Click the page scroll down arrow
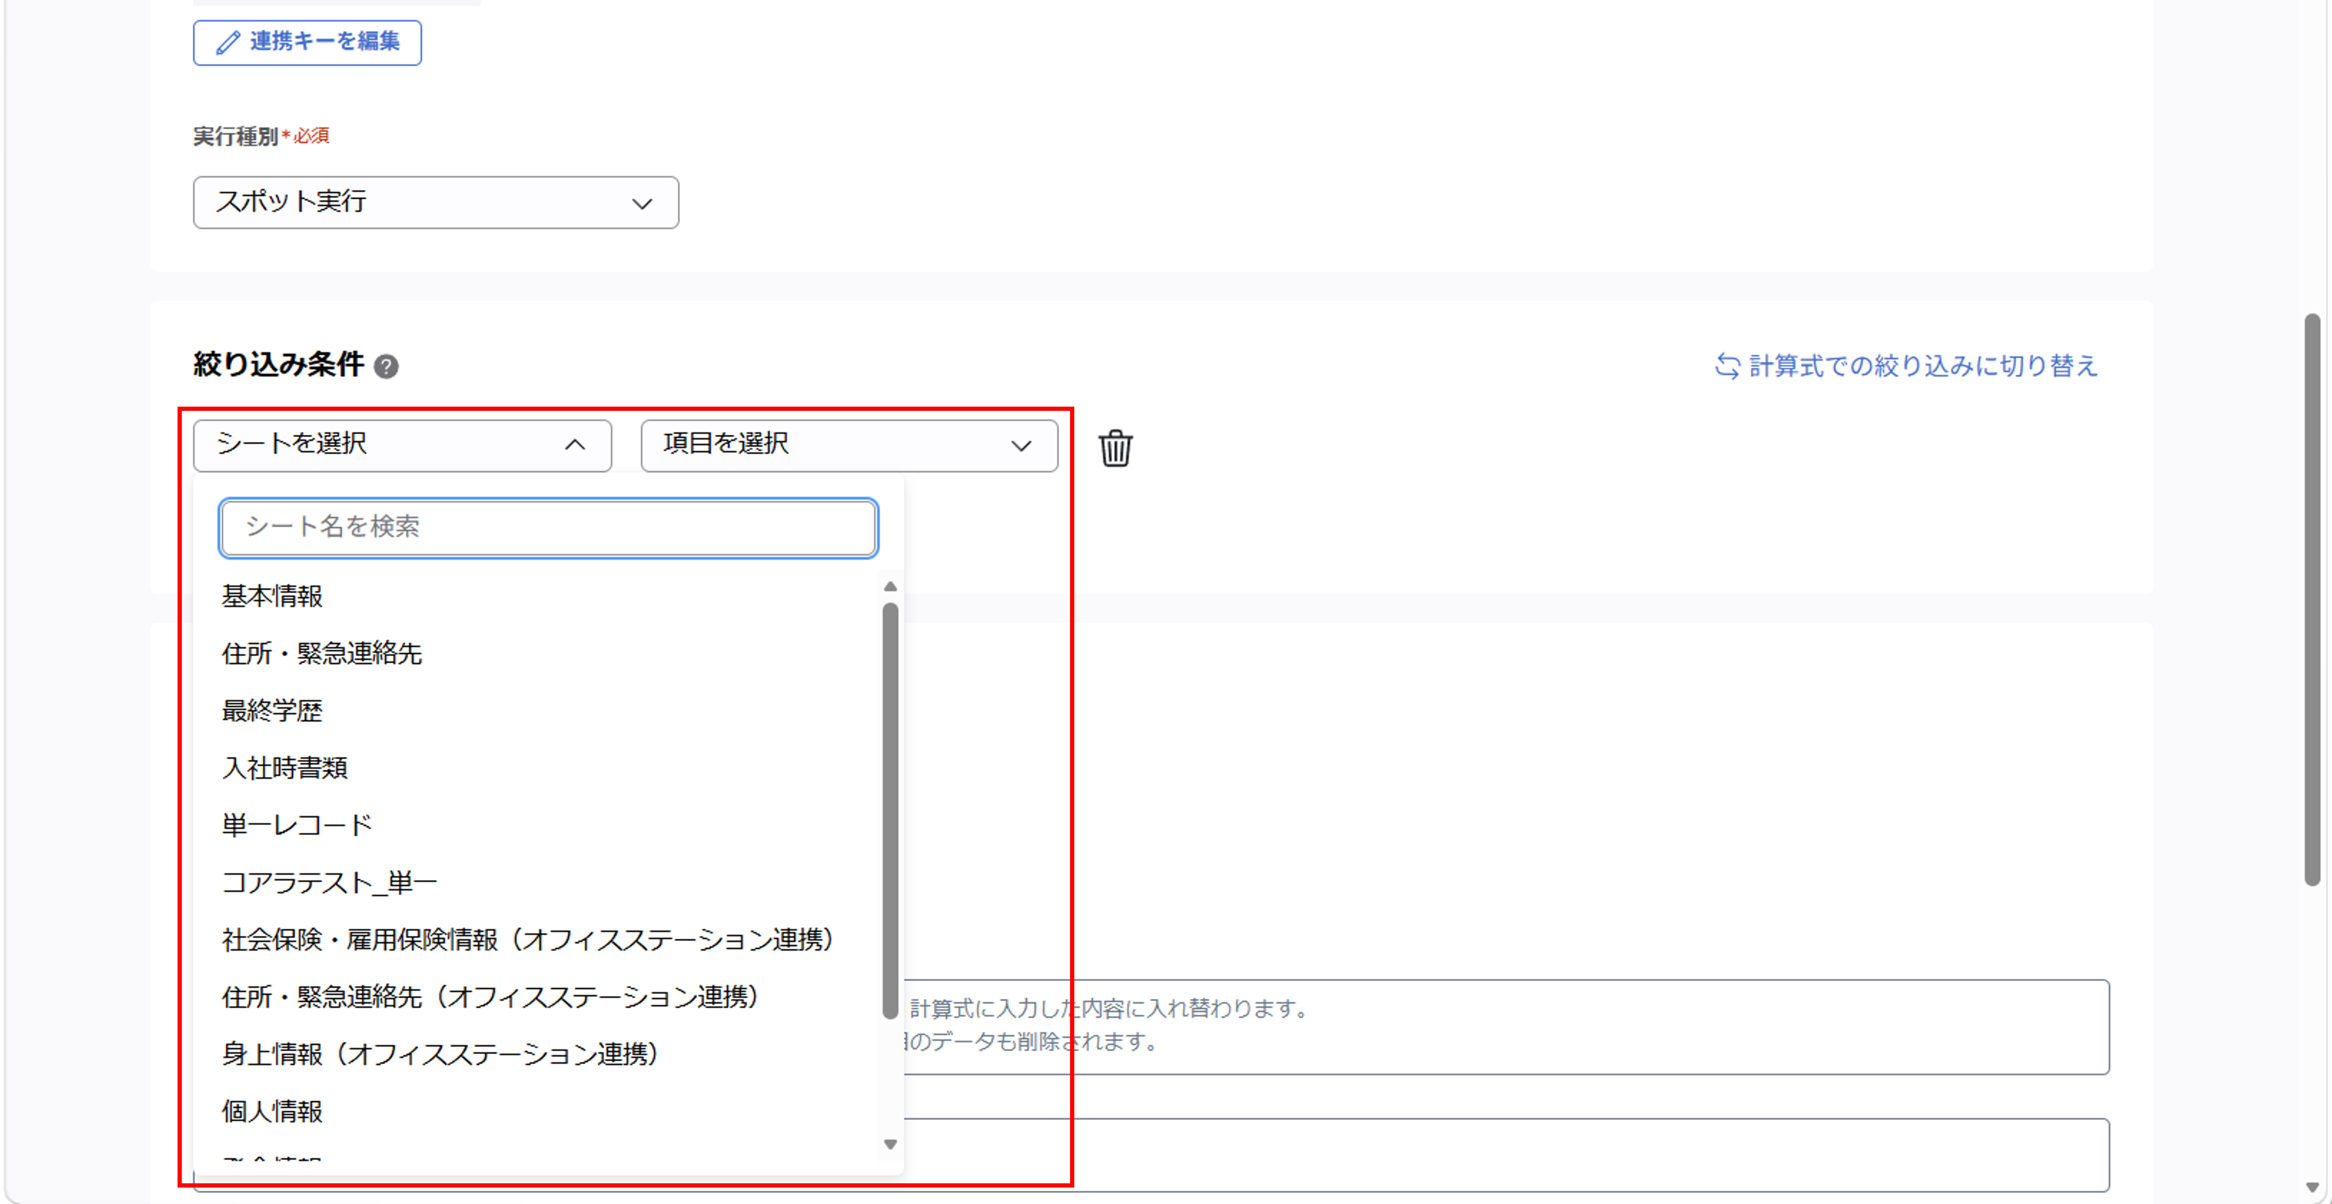Viewport: 2332px width, 1204px height. coord(2312,1187)
